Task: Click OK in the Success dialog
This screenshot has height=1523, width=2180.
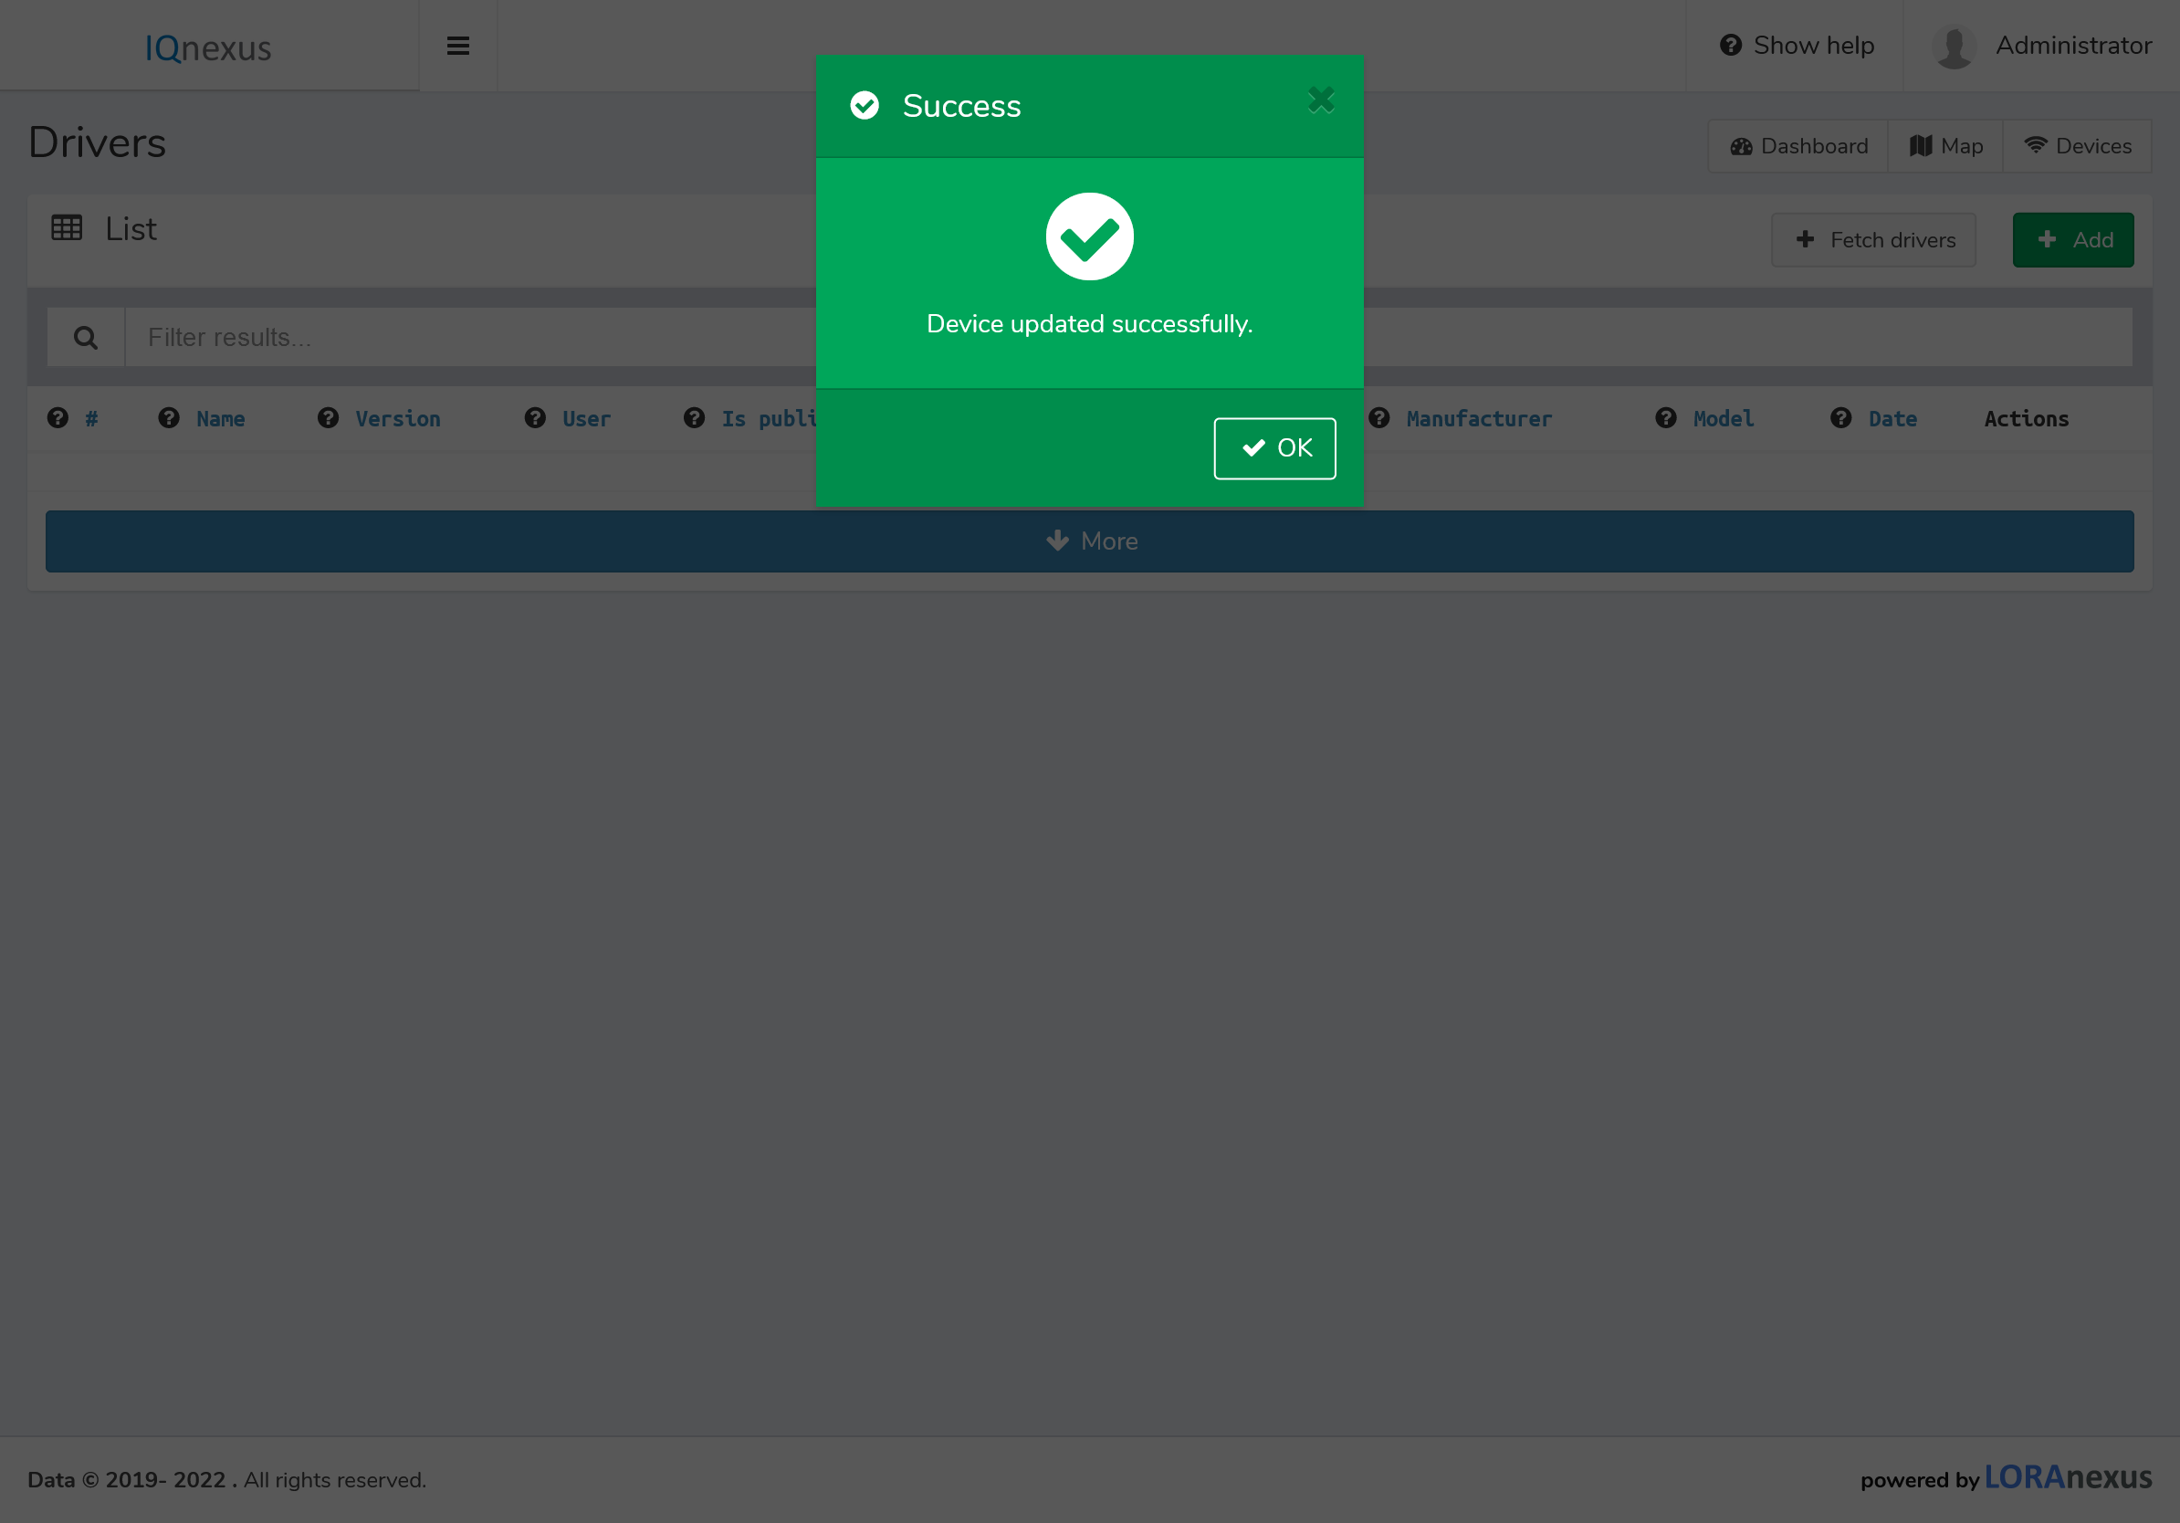Action: [x=1274, y=448]
